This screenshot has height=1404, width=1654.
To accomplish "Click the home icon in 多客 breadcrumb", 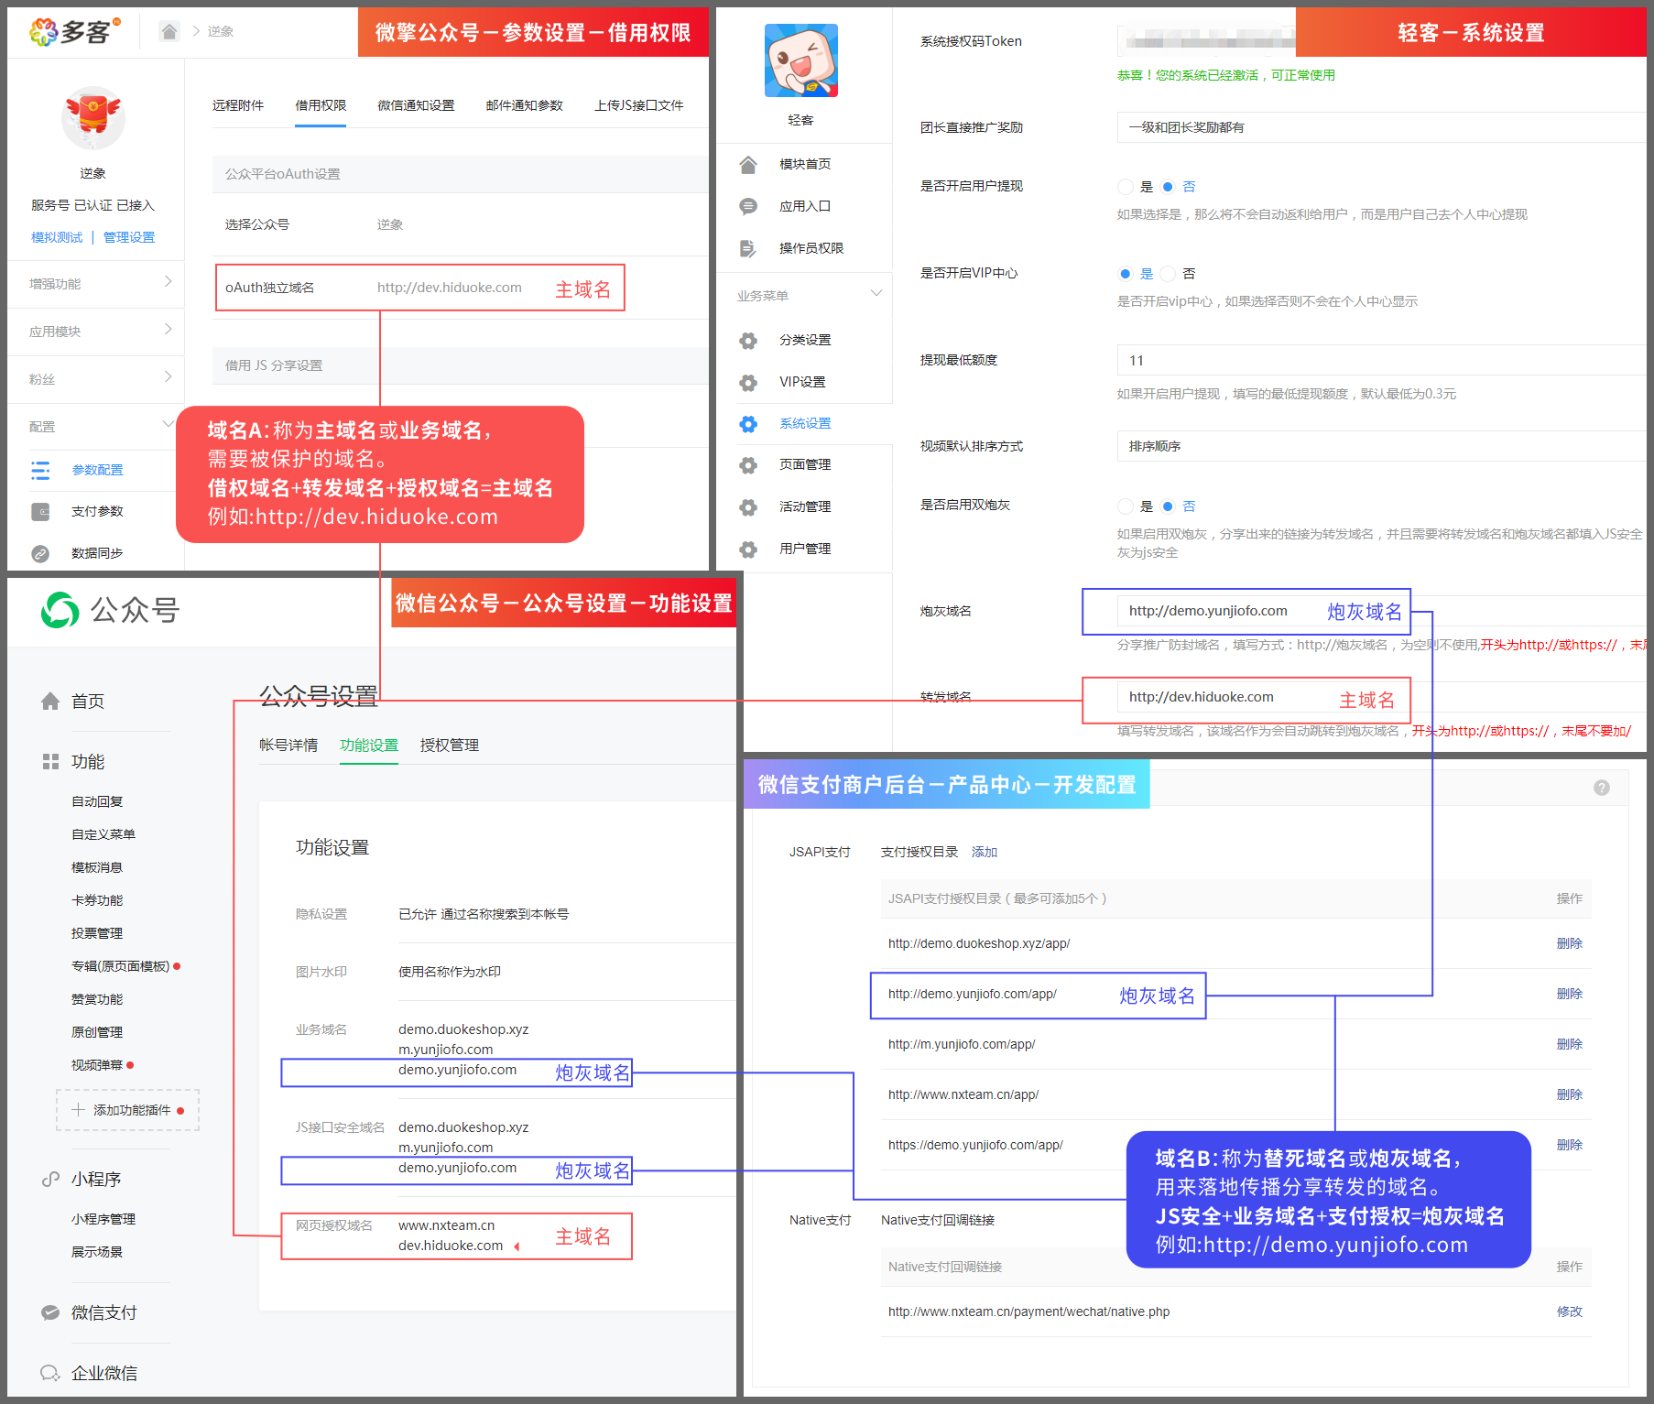I will tap(169, 32).
